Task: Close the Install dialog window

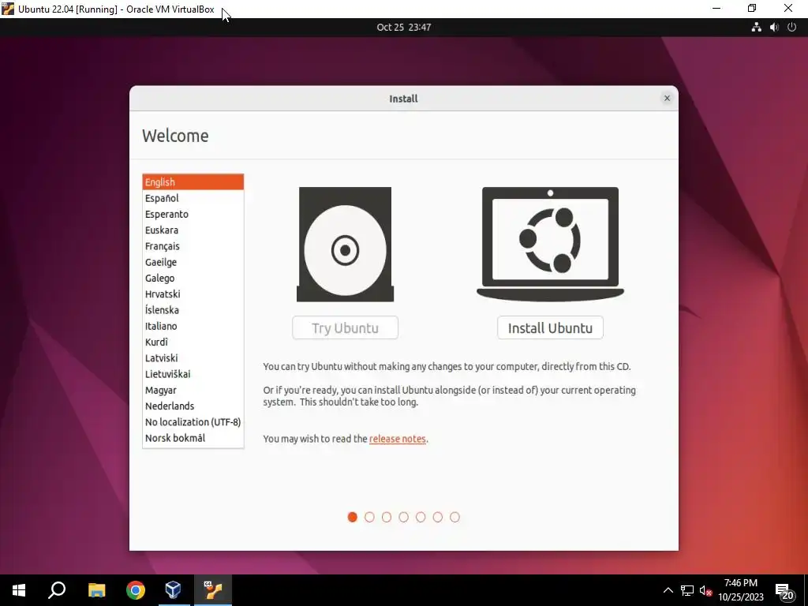Action: [667, 98]
